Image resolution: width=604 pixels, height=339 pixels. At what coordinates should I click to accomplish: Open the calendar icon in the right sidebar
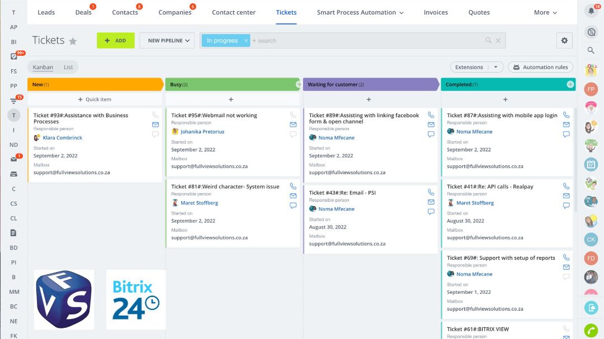(x=591, y=164)
